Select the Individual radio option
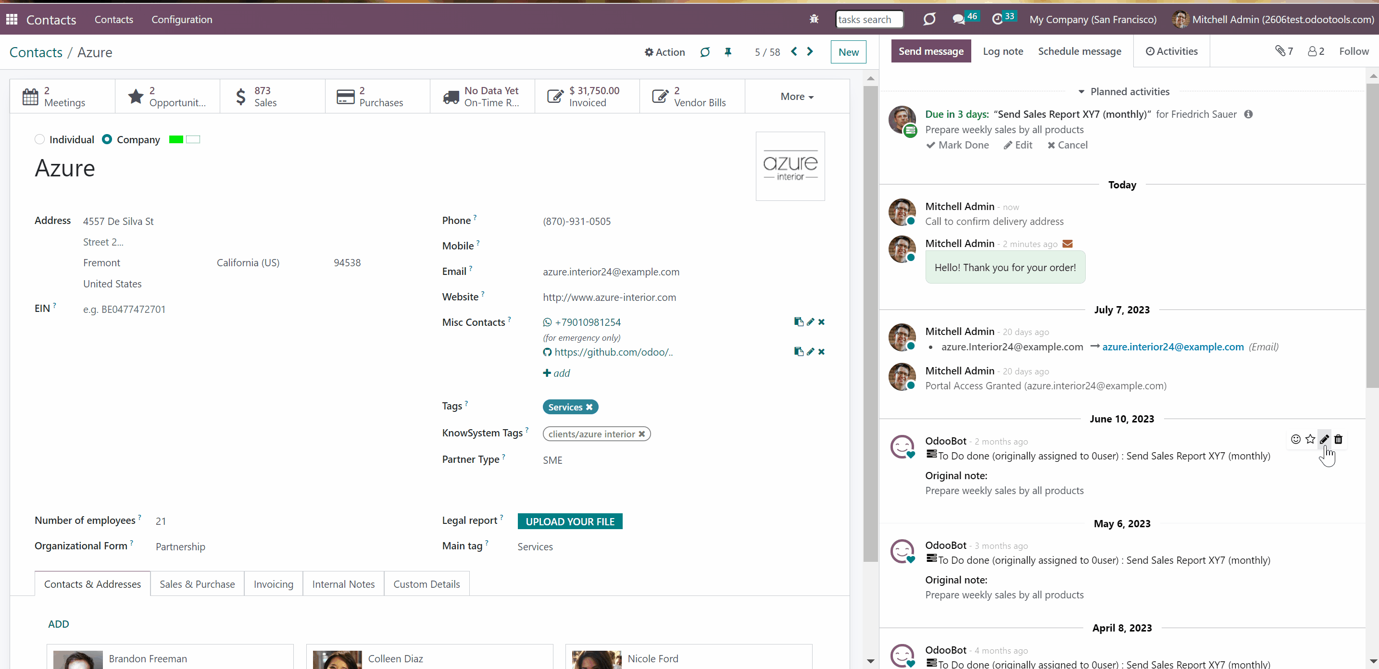Viewport: 1379px width, 669px height. 39,139
